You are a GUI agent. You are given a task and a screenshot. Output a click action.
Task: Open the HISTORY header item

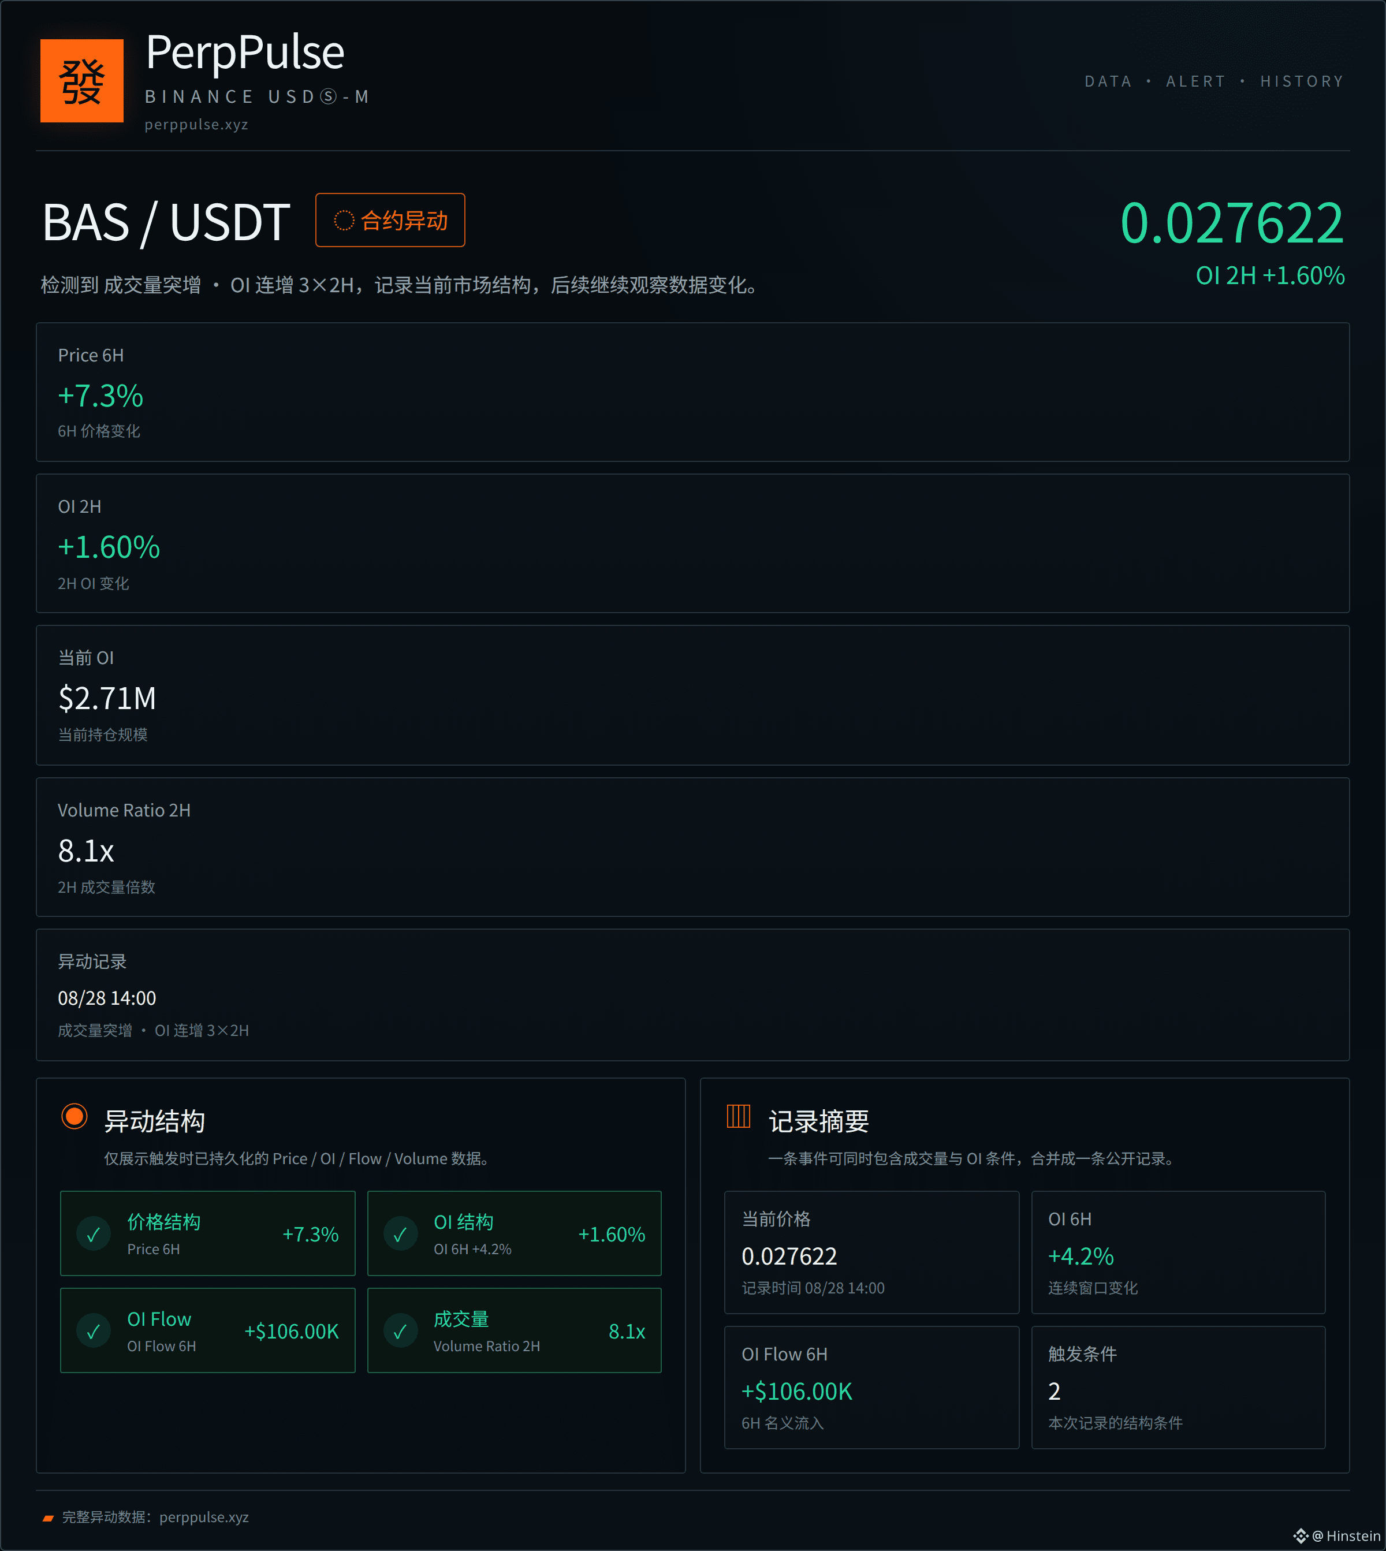click(x=1302, y=81)
